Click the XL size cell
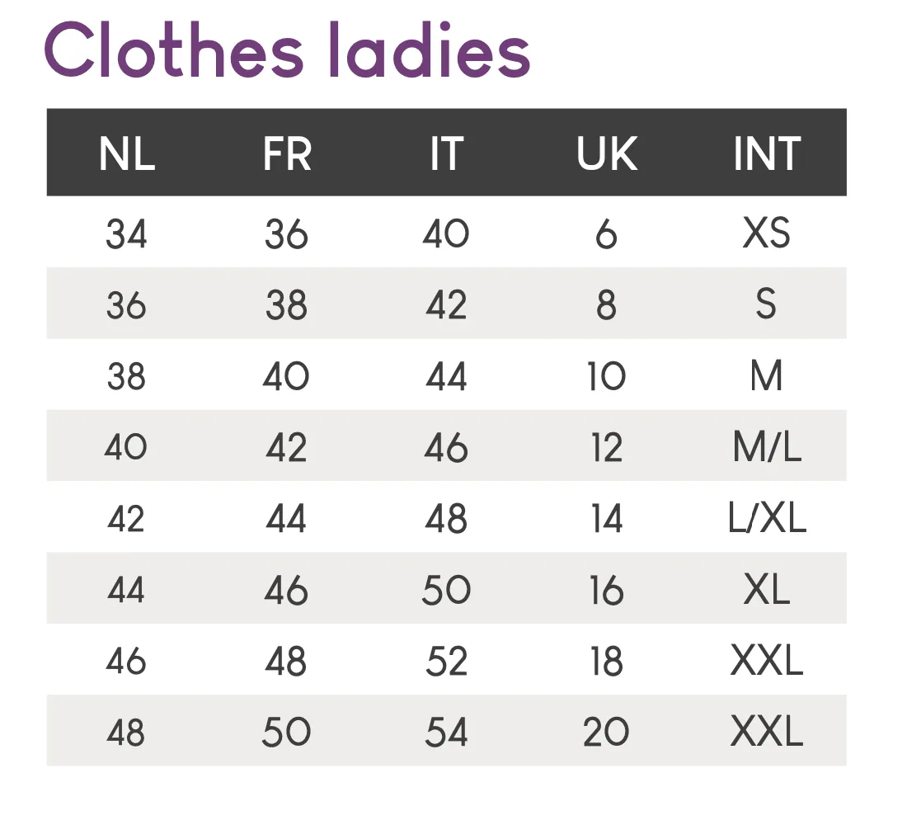 (767, 589)
